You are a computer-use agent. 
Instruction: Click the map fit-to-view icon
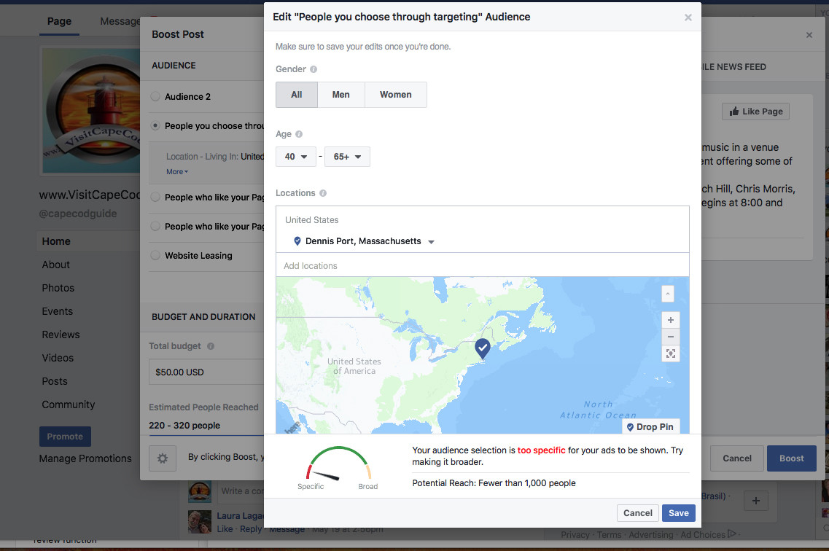(x=670, y=353)
